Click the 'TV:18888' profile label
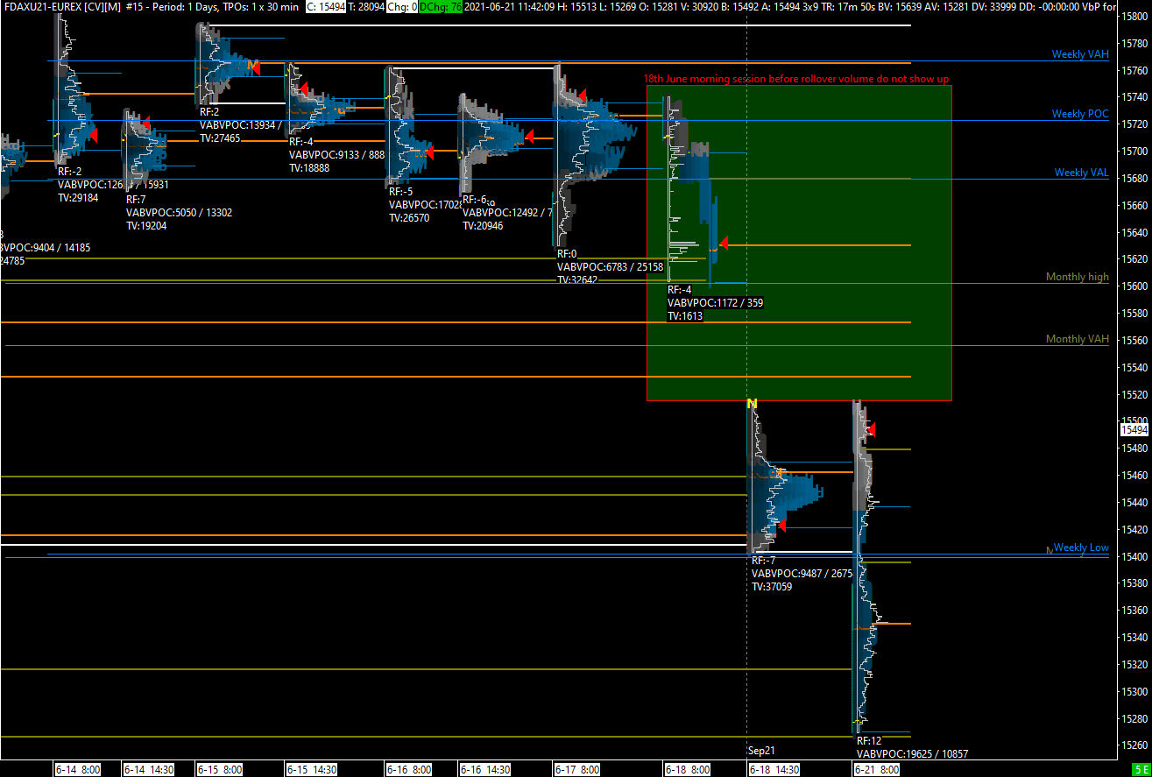The height and width of the screenshot is (777, 1152). tap(309, 168)
